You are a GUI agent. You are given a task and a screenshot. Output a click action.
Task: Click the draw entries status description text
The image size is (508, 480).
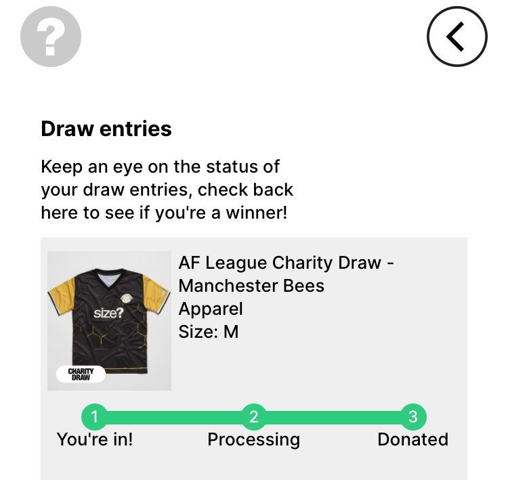pos(167,190)
